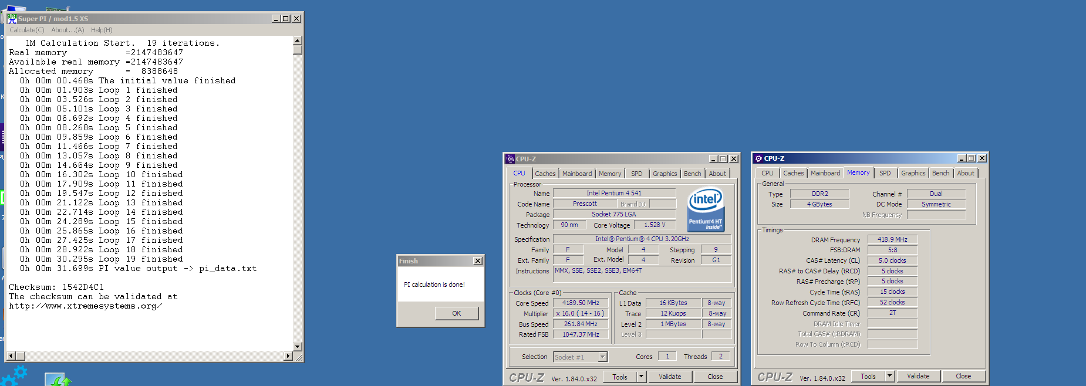Expand Tools dropdown arrow in left CPU-Z

click(642, 377)
